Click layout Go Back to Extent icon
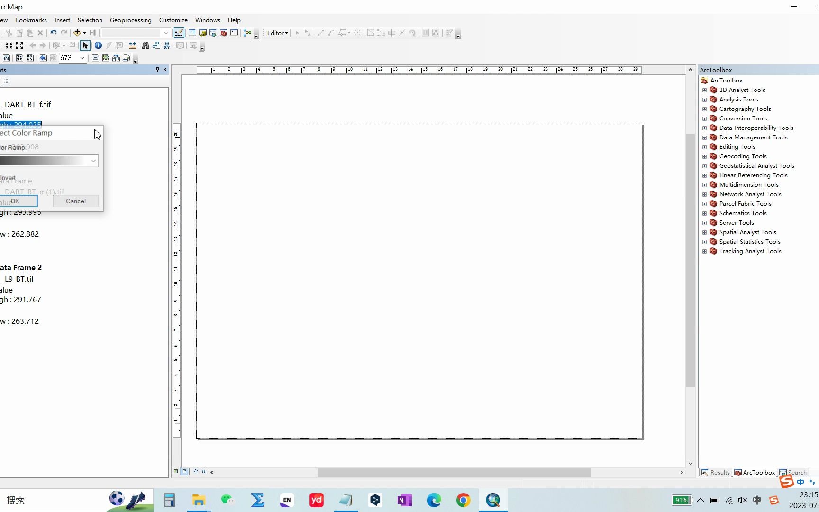This screenshot has width=819, height=512. click(x=43, y=58)
